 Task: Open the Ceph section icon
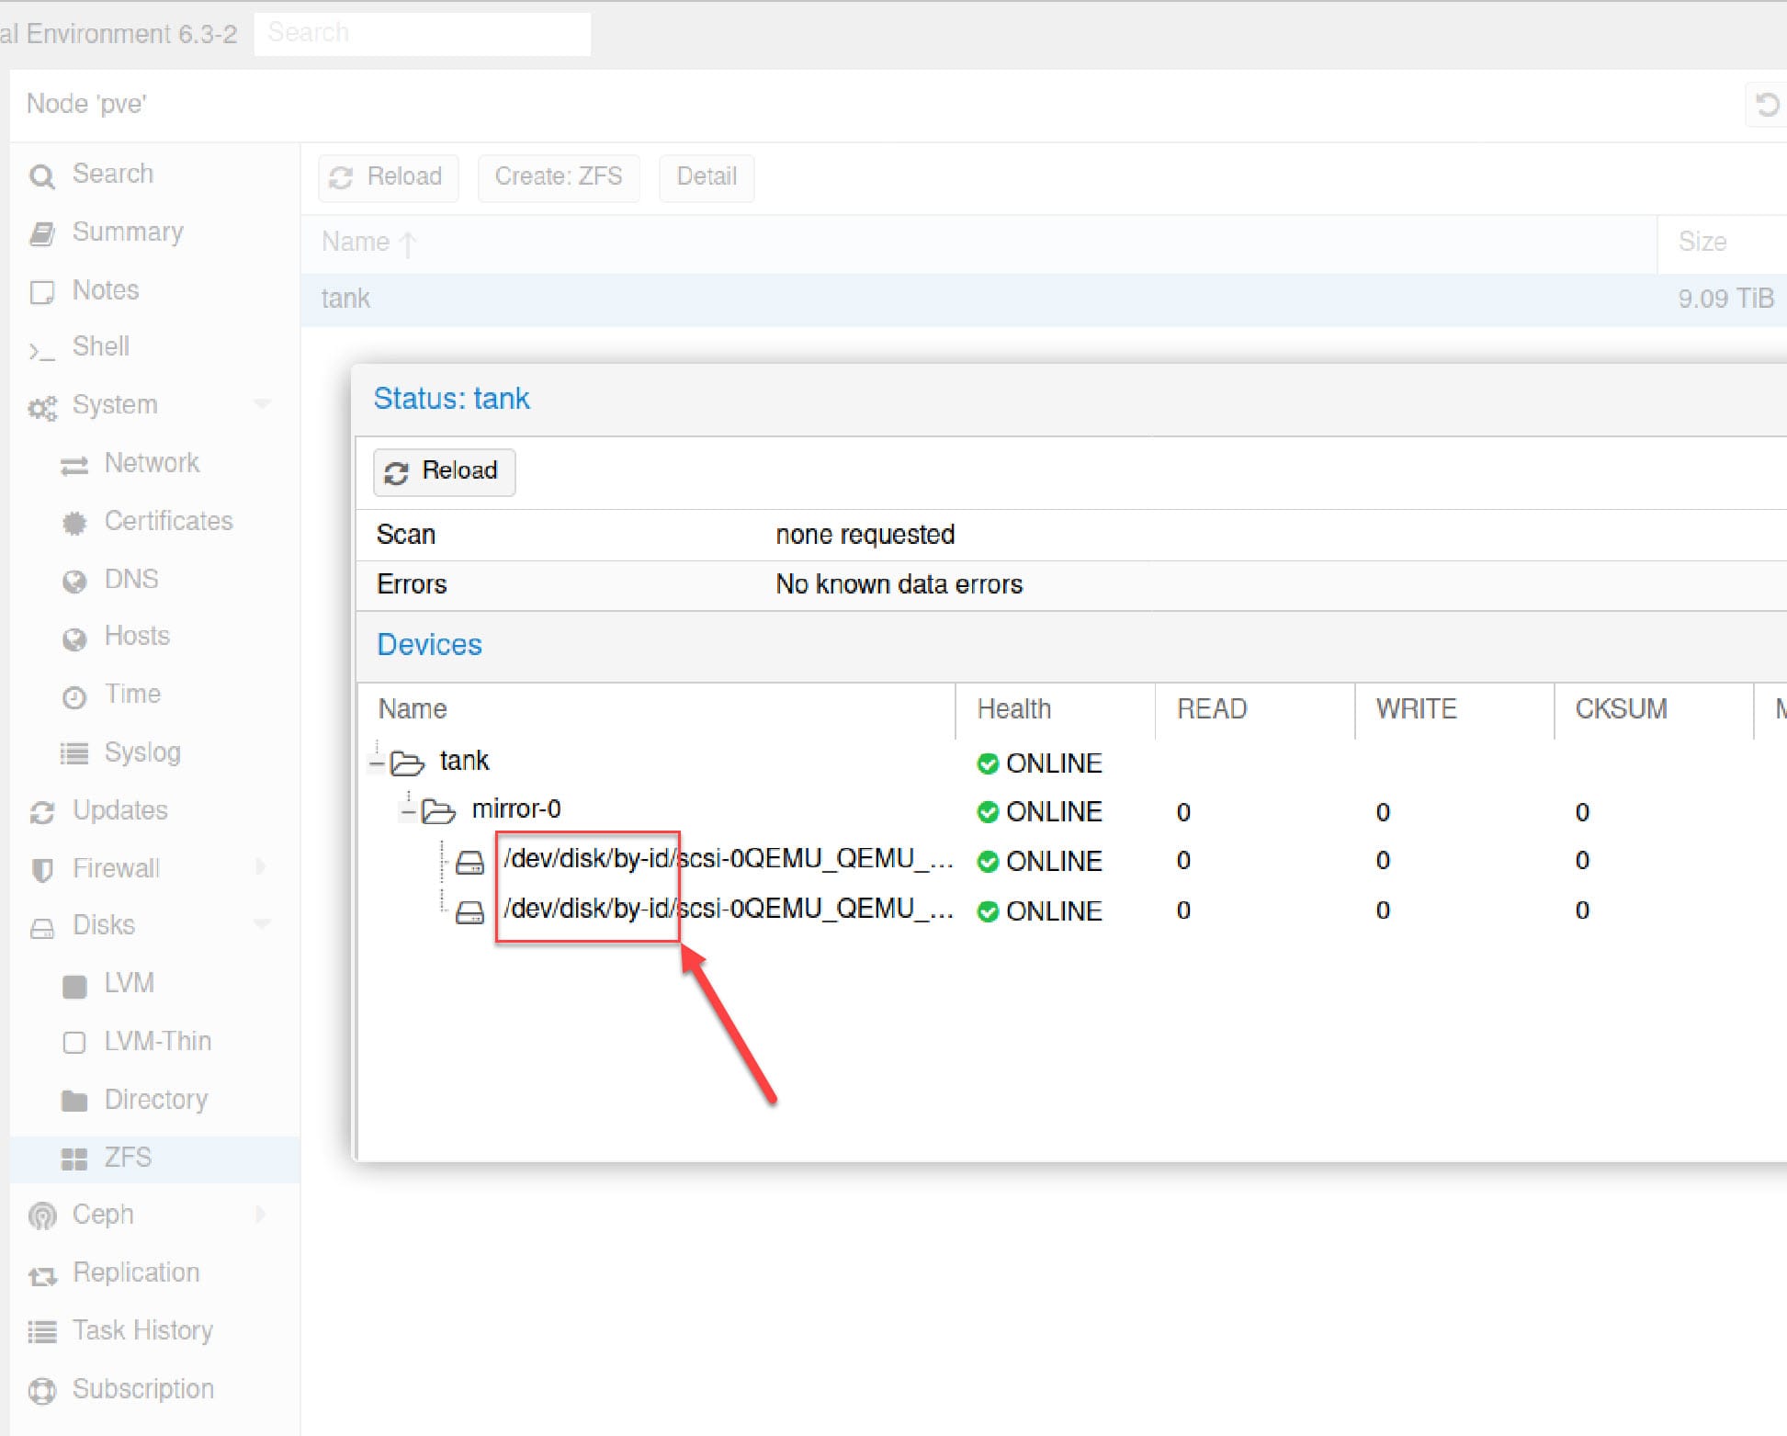(42, 1216)
